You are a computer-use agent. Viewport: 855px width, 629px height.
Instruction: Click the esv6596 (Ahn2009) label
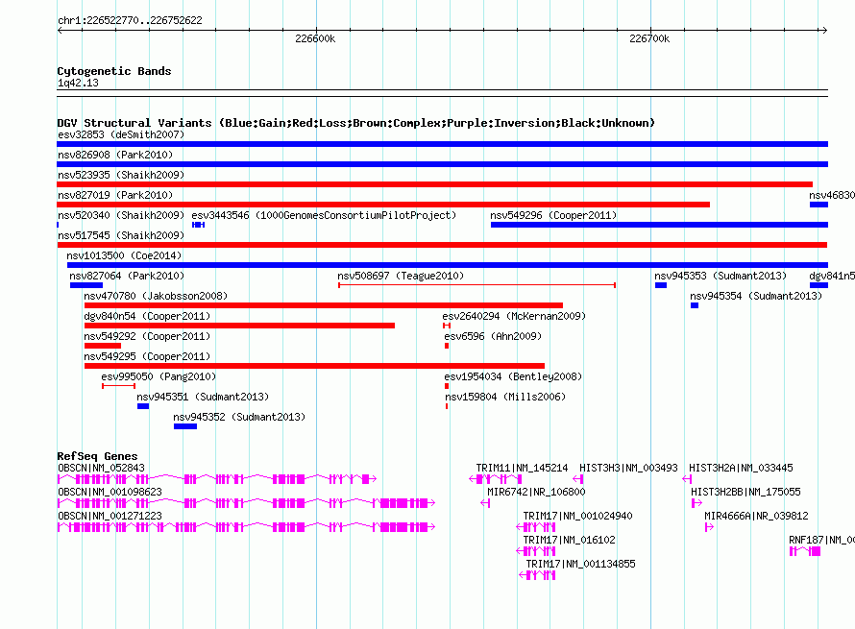pos(493,336)
